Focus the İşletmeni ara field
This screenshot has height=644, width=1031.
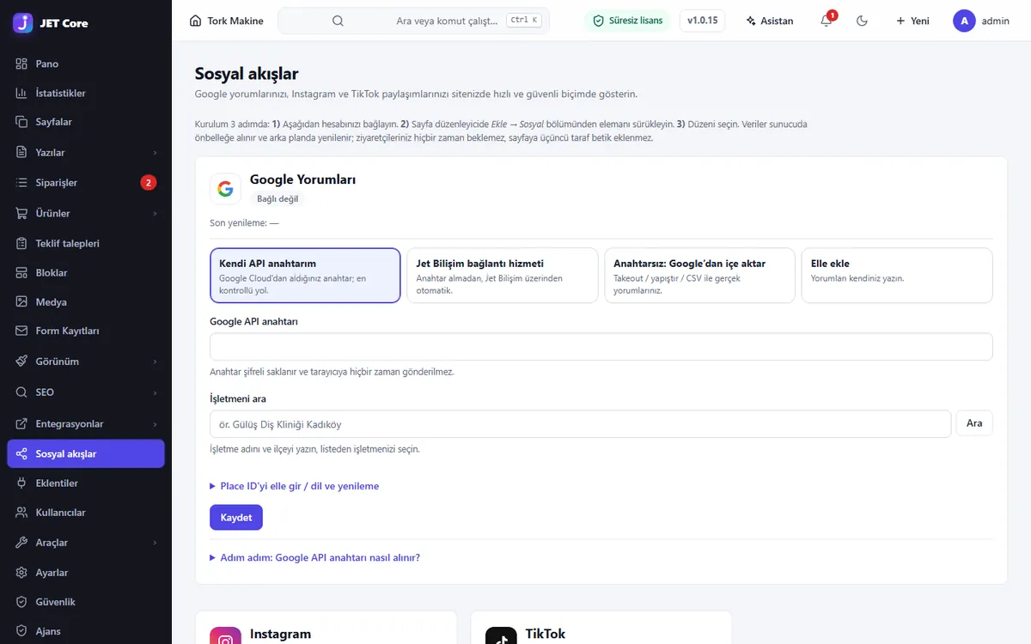(x=581, y=424)
